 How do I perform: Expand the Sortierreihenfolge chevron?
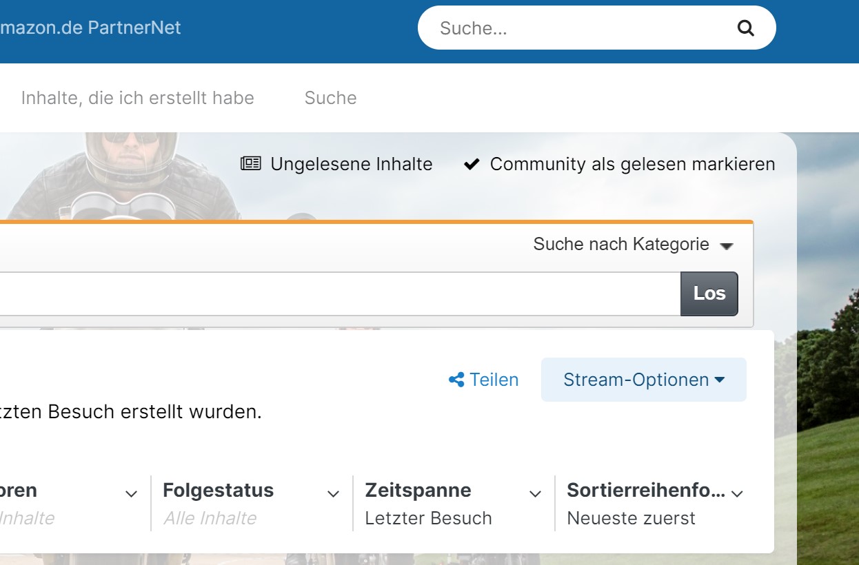[737, 494]
